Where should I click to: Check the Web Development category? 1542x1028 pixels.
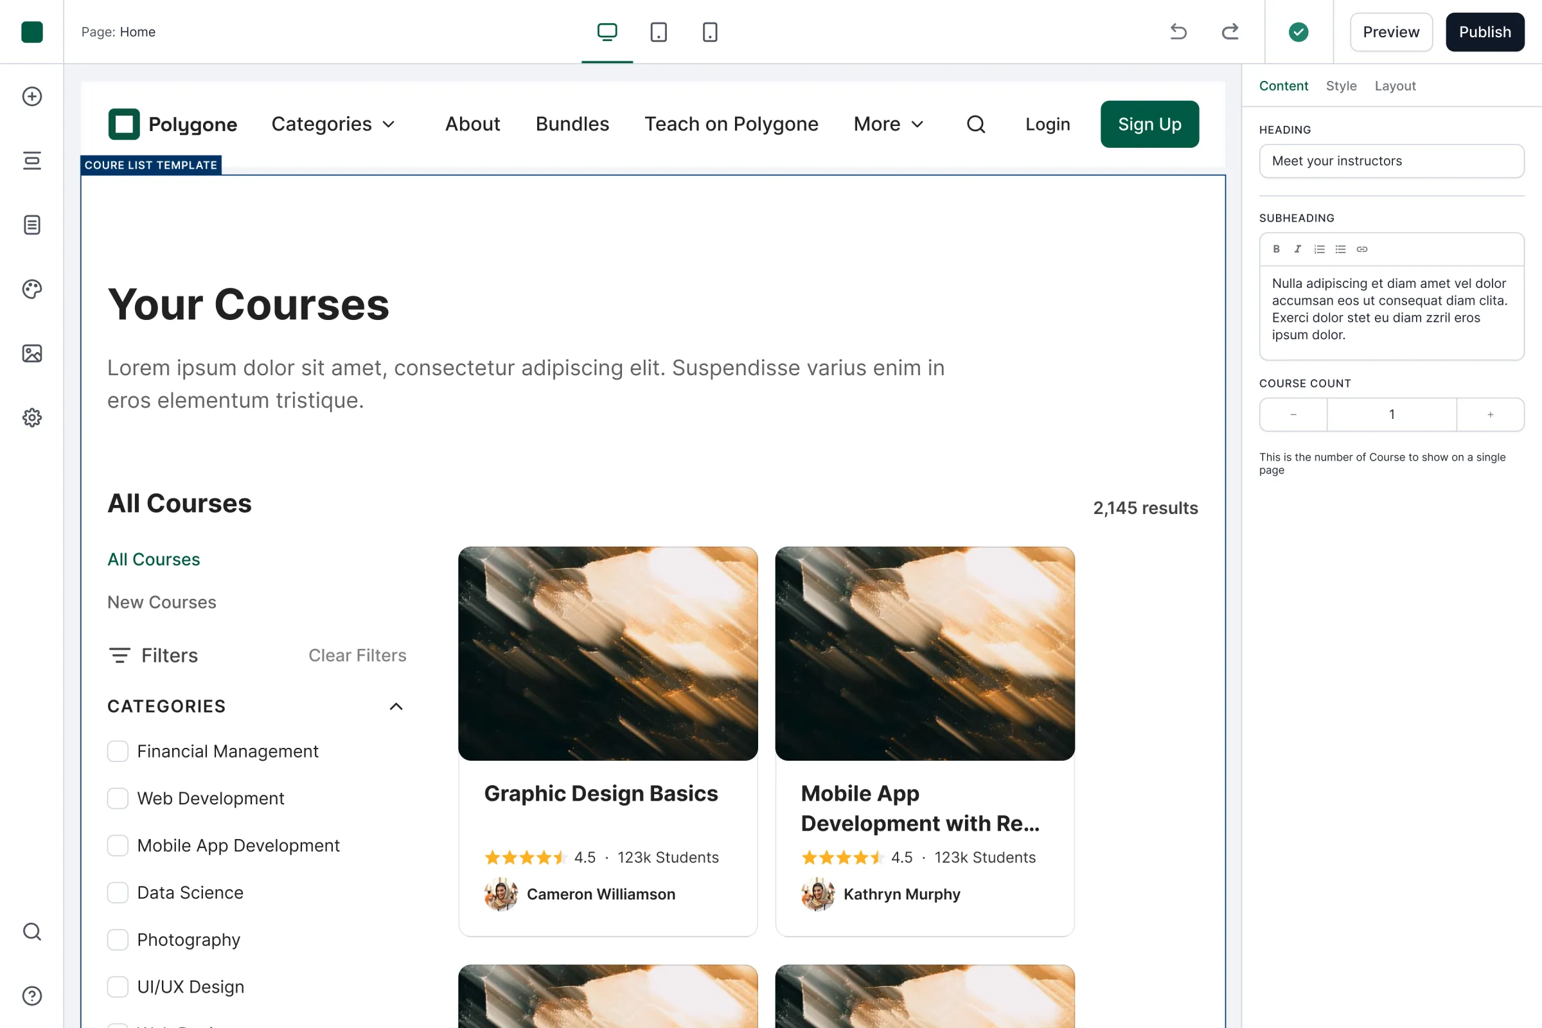click(118, 799)
